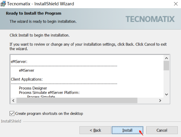Screen dimensions: 181x137
Task: Uncheck Create program shortcuts on the desktop
Action: [12, 113]
